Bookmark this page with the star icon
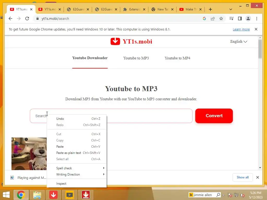Viewport: 267px width, 200px height. coord(221,18)
